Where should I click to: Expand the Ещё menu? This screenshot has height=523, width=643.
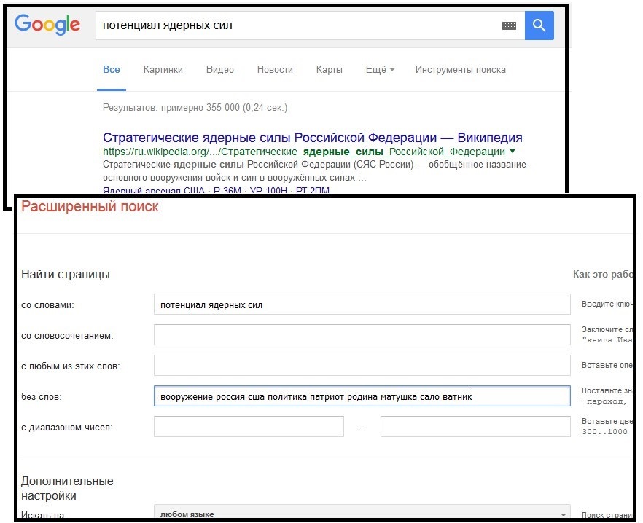pyautogui.click(x=380, y=70)
